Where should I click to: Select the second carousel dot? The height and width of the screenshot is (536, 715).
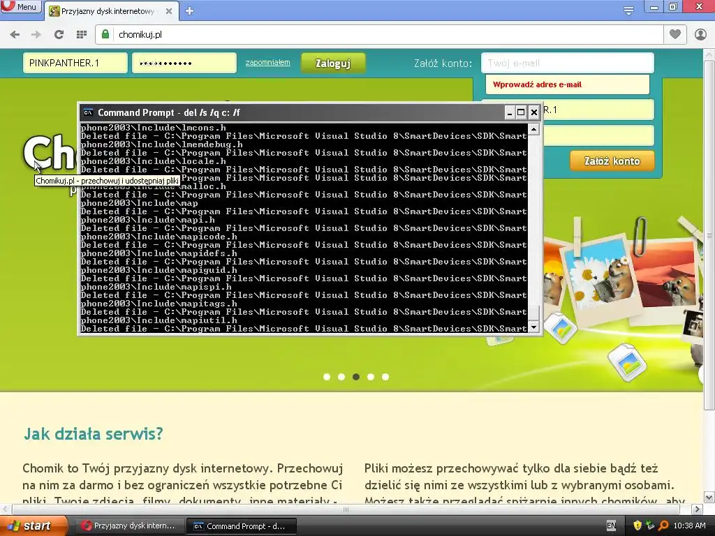click(341, 377)
